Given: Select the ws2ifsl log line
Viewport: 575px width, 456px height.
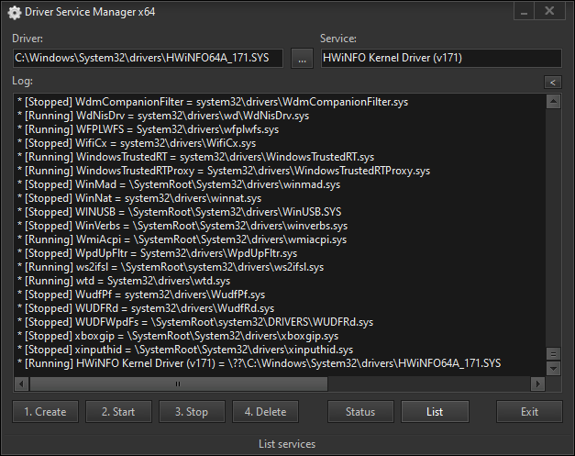Looking at the screenshot, I should [171, 267].
